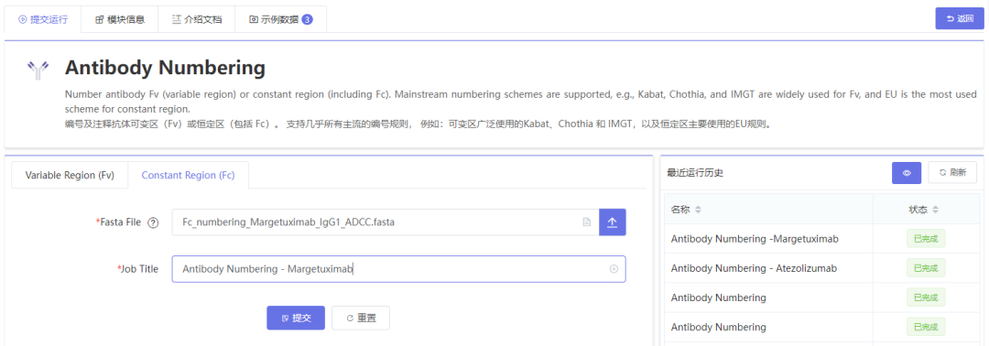This screenshot has width=989, height=346.
Task: Select Constant Region (Fc) tab
Action: point(188,175)
